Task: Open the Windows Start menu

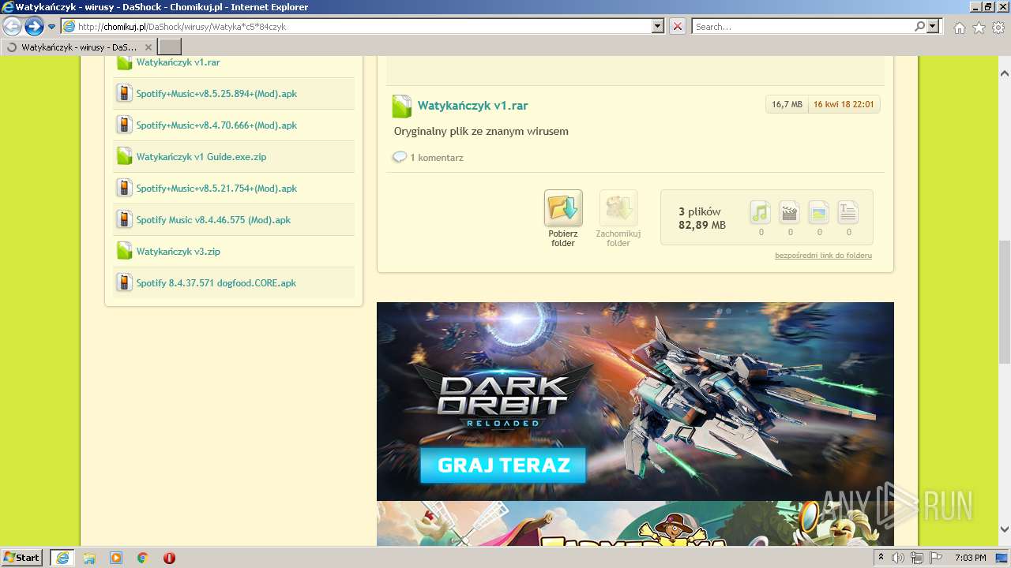Action: 21,557
